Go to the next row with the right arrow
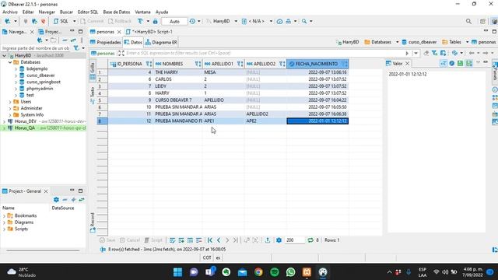Screen dimensions: 498x280 [227, 240]
